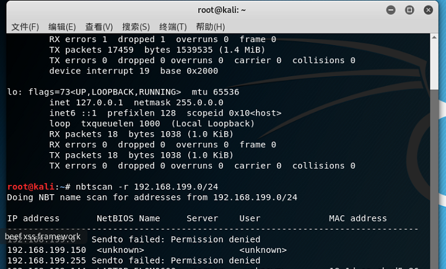Close the root@kali terminal window

(428, 11)
